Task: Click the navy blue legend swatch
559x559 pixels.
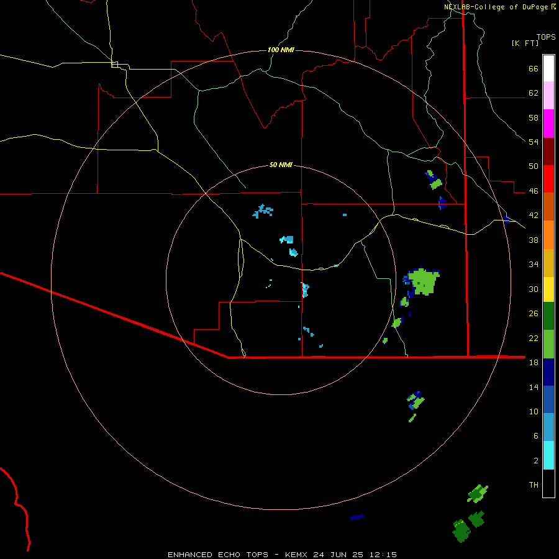Action: (548, 372)
